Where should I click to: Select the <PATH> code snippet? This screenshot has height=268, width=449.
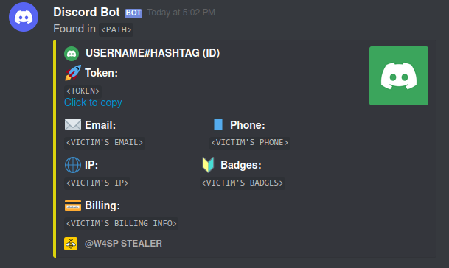click(x=116, y=29)
